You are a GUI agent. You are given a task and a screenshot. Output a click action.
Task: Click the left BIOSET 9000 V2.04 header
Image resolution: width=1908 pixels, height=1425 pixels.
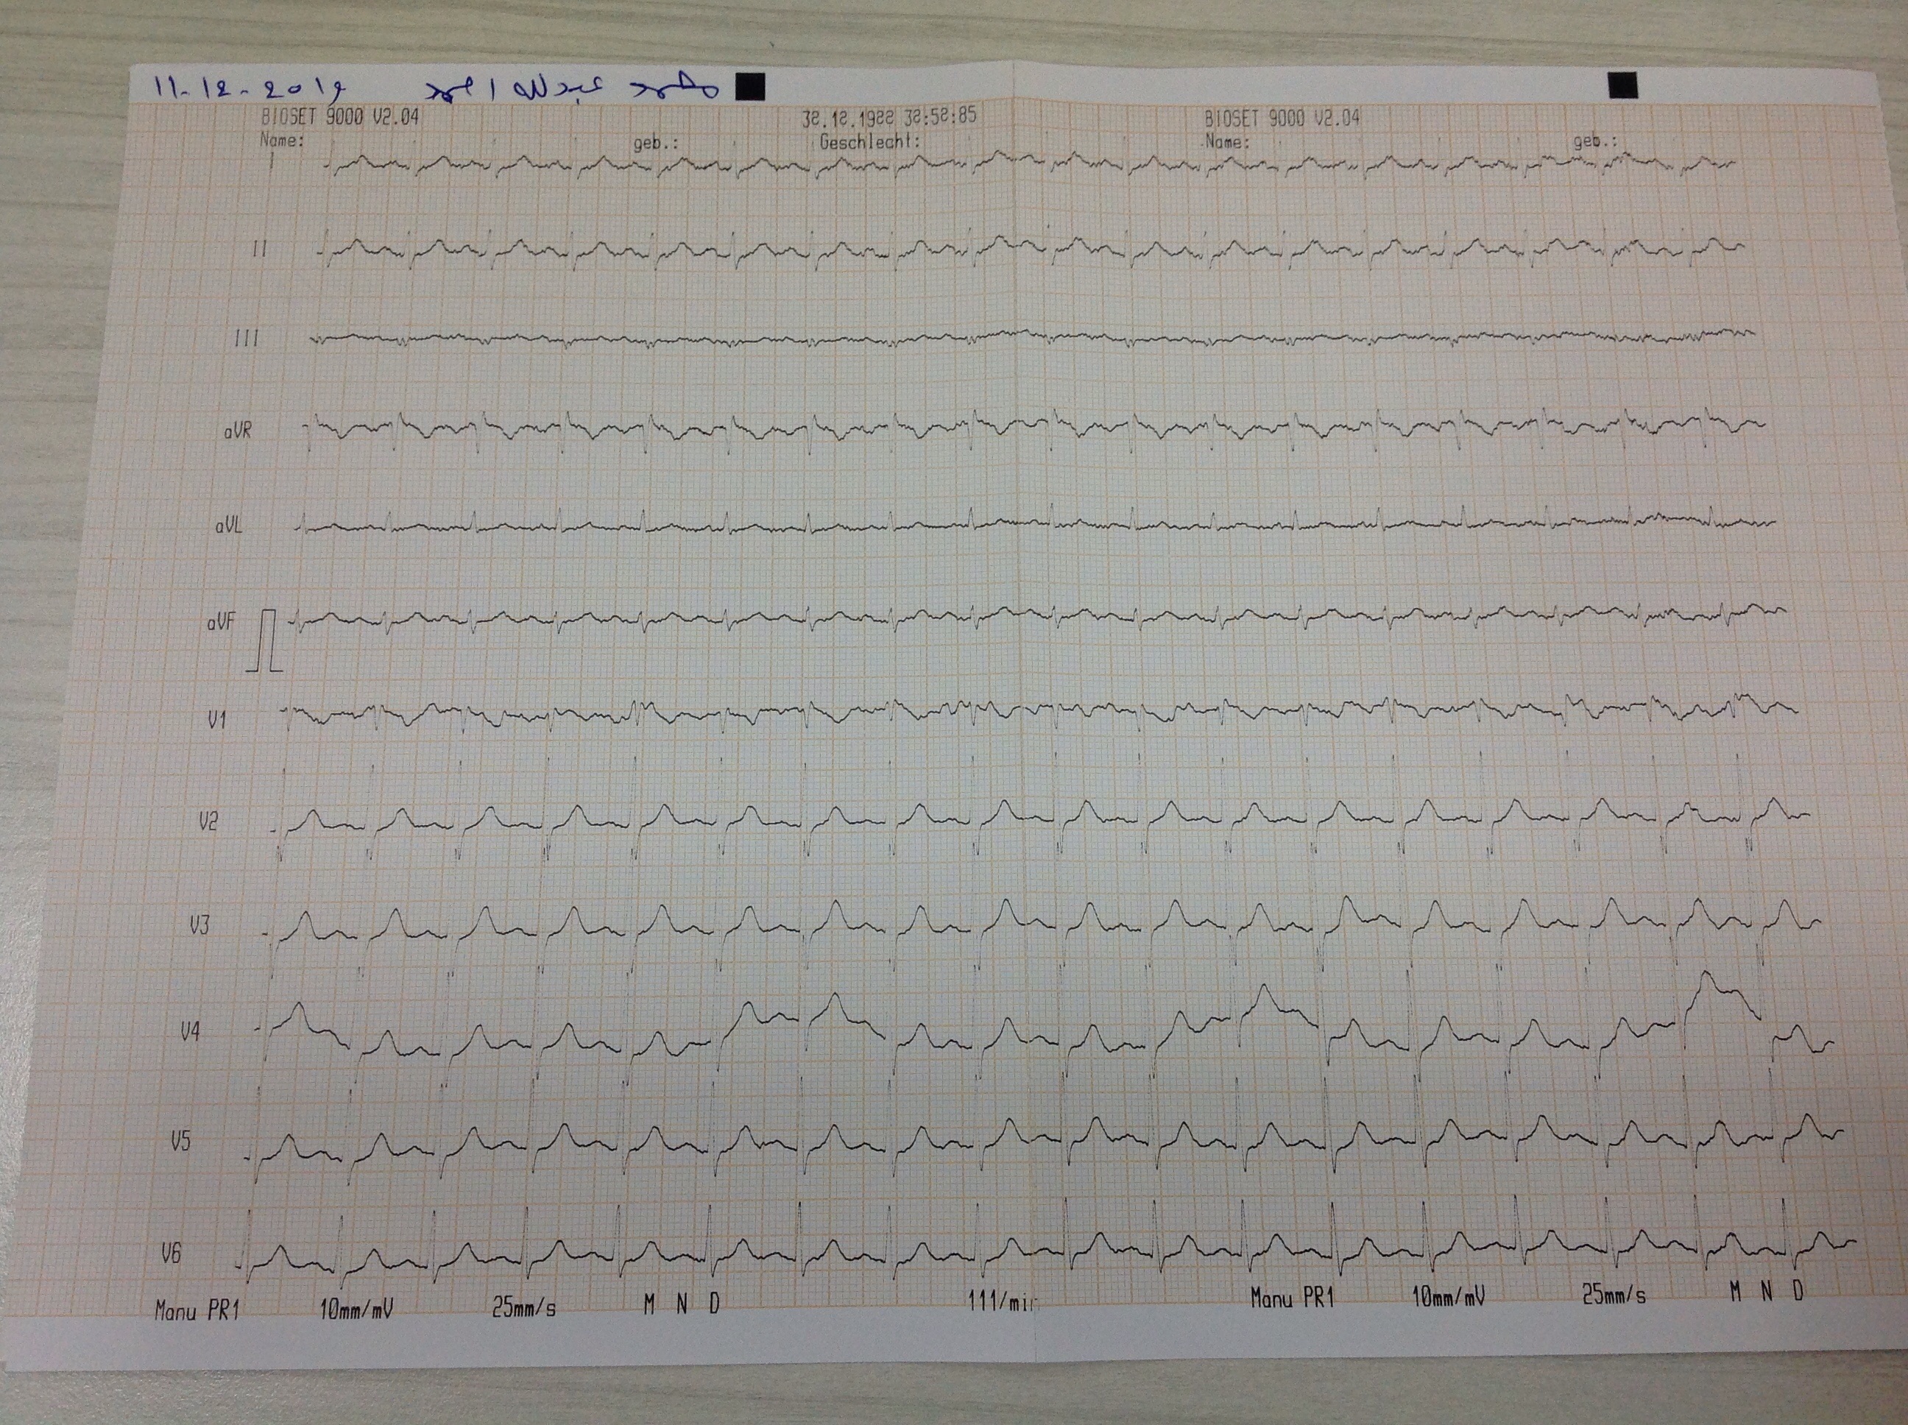pos(340,117)
